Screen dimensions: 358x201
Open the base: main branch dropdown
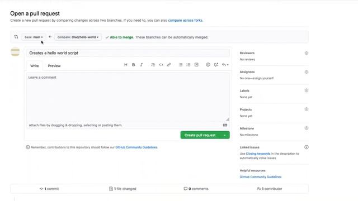coord(34,37)
